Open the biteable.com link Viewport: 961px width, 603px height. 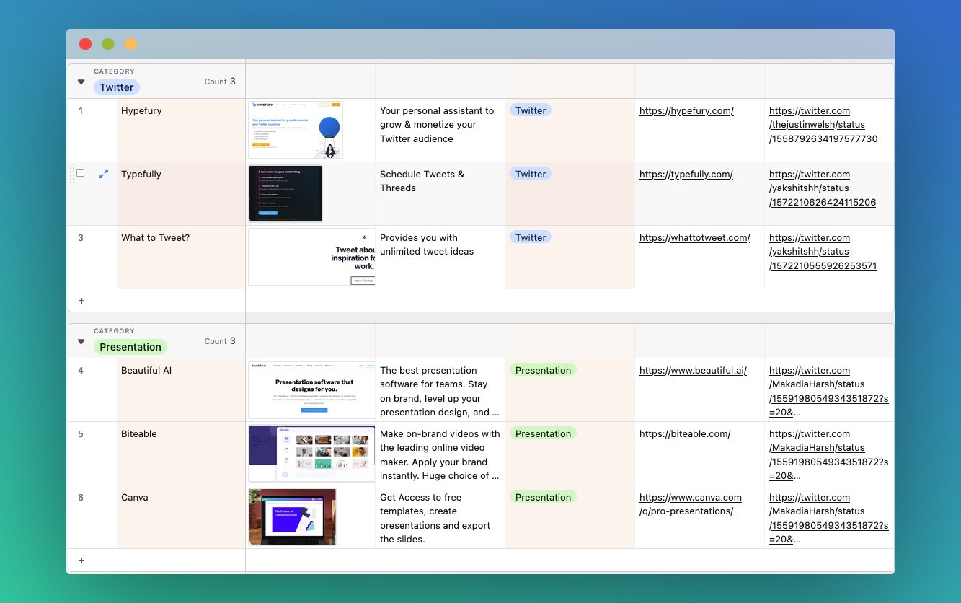[685, 434]
